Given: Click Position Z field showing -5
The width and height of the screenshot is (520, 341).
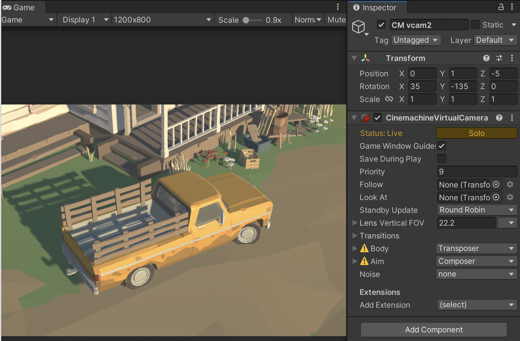Looking at the screenshot, I should [504, 73].
